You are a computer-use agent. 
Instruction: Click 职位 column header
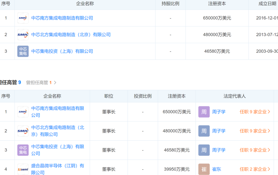click(x=109, y=96)
